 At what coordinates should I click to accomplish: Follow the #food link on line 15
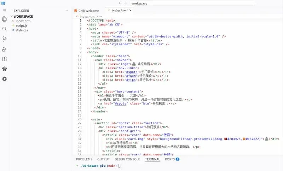click(x=131, y=76)
